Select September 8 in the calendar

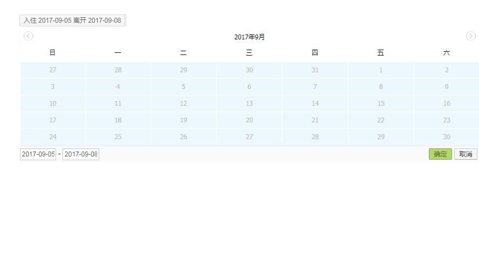point(381,87)
